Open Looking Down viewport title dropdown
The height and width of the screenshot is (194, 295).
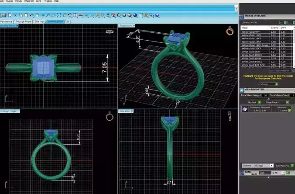pos(17,26)
